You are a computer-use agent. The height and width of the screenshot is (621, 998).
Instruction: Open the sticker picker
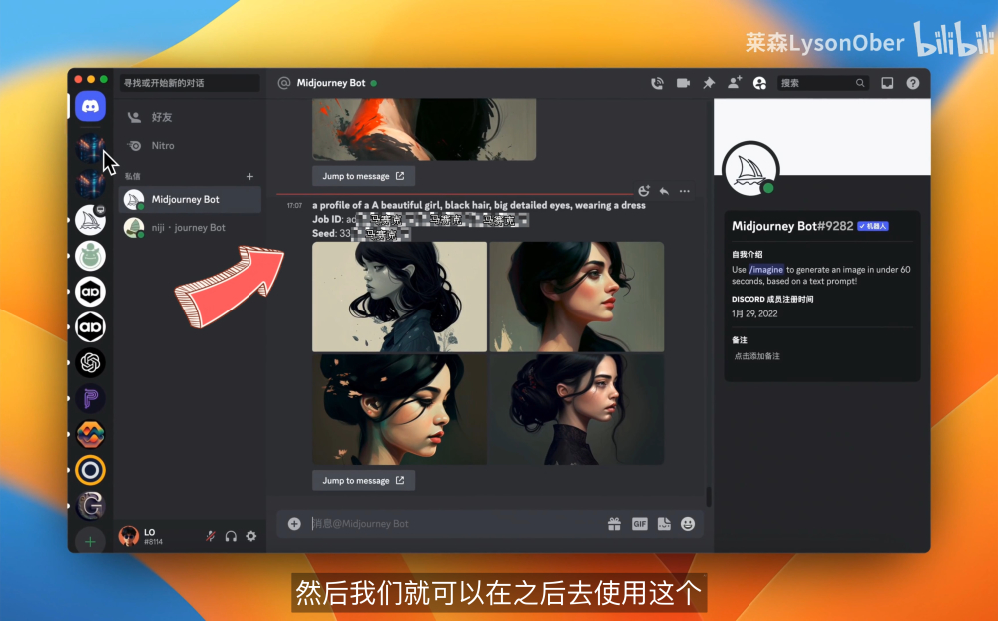coord(664,523)
